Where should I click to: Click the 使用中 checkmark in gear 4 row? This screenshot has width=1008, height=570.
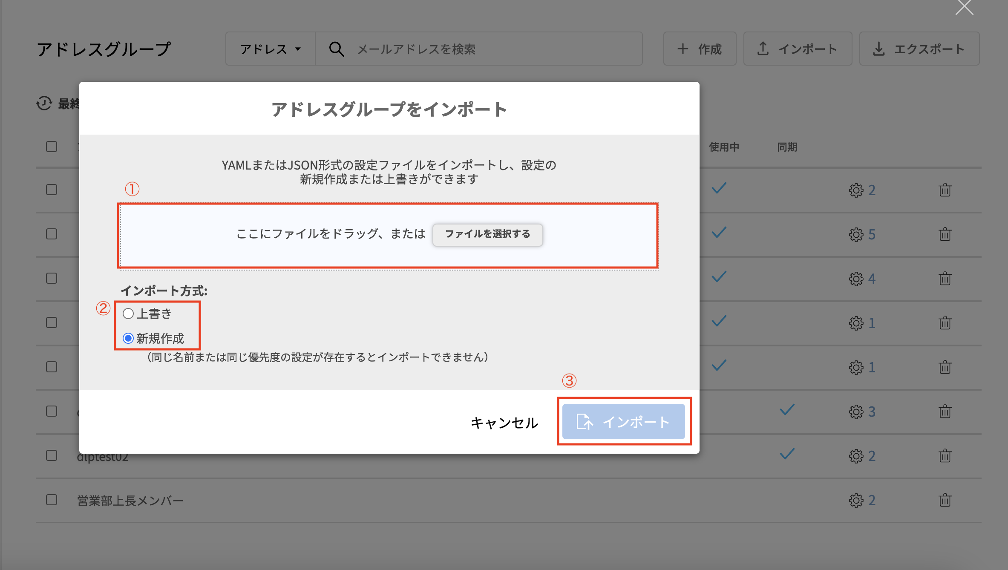719,277
